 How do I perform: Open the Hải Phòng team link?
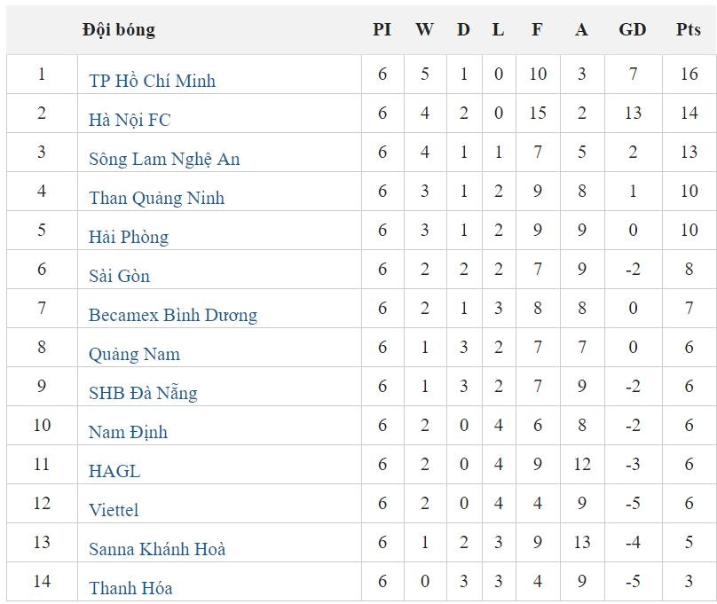(x=128, y=237)
